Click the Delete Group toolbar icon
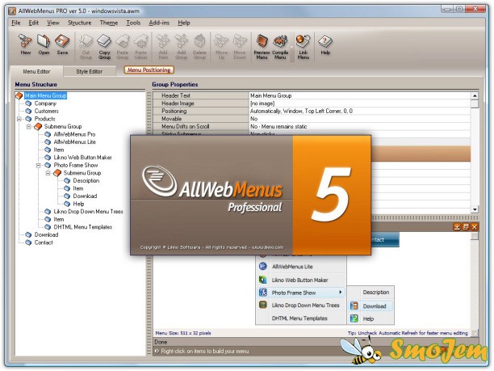This screenshot has height=371, width=494. [x=199, y=47]
